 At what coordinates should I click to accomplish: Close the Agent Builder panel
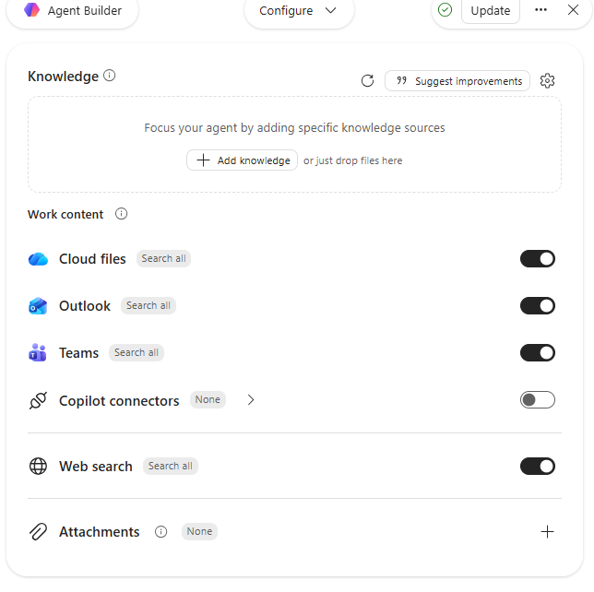click(573, 10)
